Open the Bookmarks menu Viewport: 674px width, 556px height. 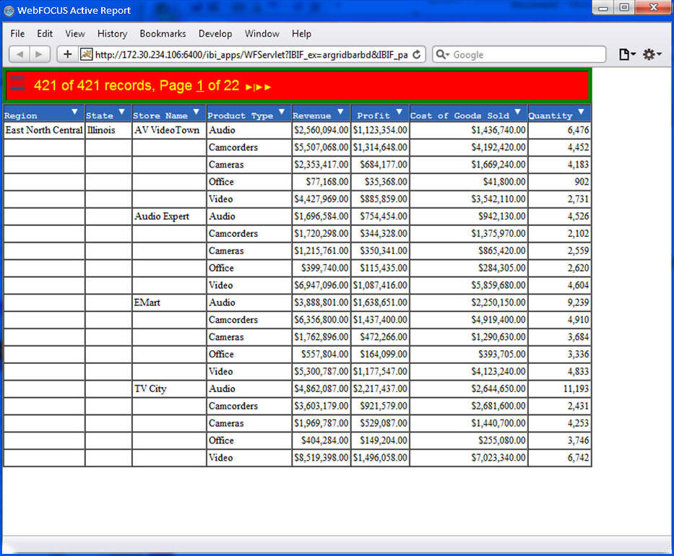[163, 33]
